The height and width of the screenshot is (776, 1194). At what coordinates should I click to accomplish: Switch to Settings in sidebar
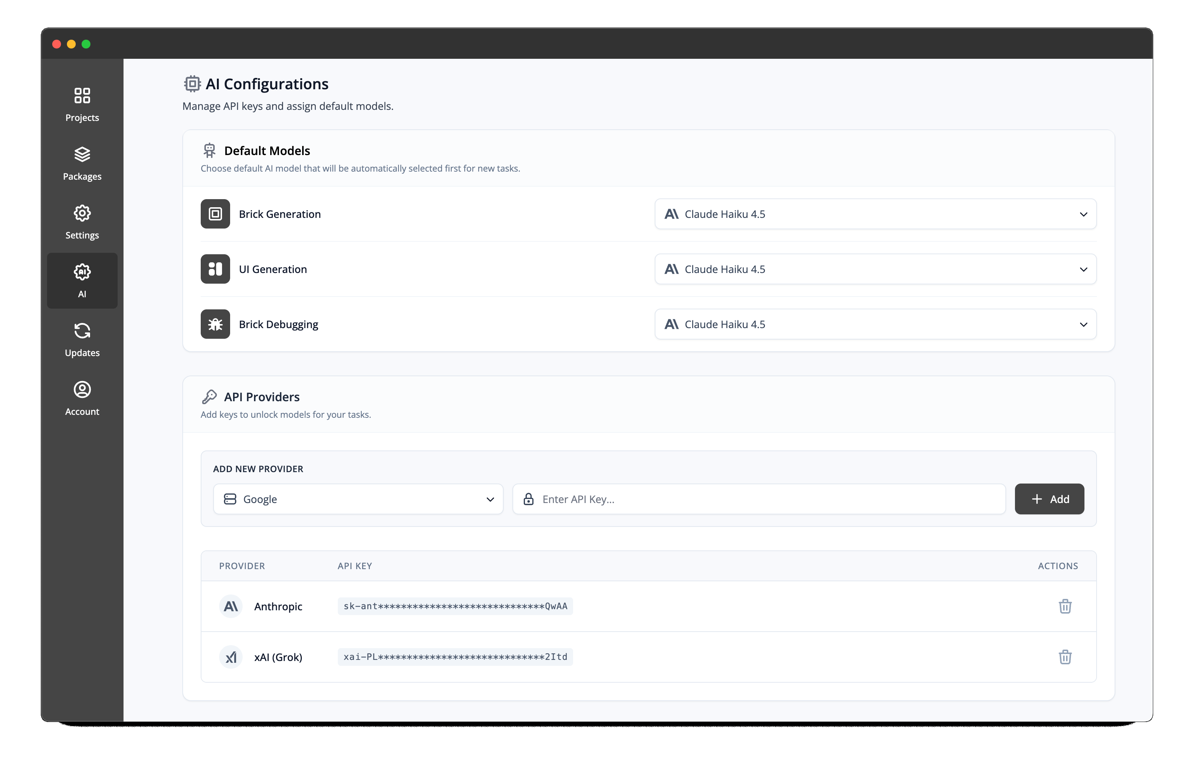pos(82,222)
